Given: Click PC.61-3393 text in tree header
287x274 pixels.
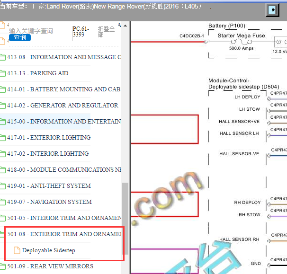Looking at the screenshot, I should point(81,32).
